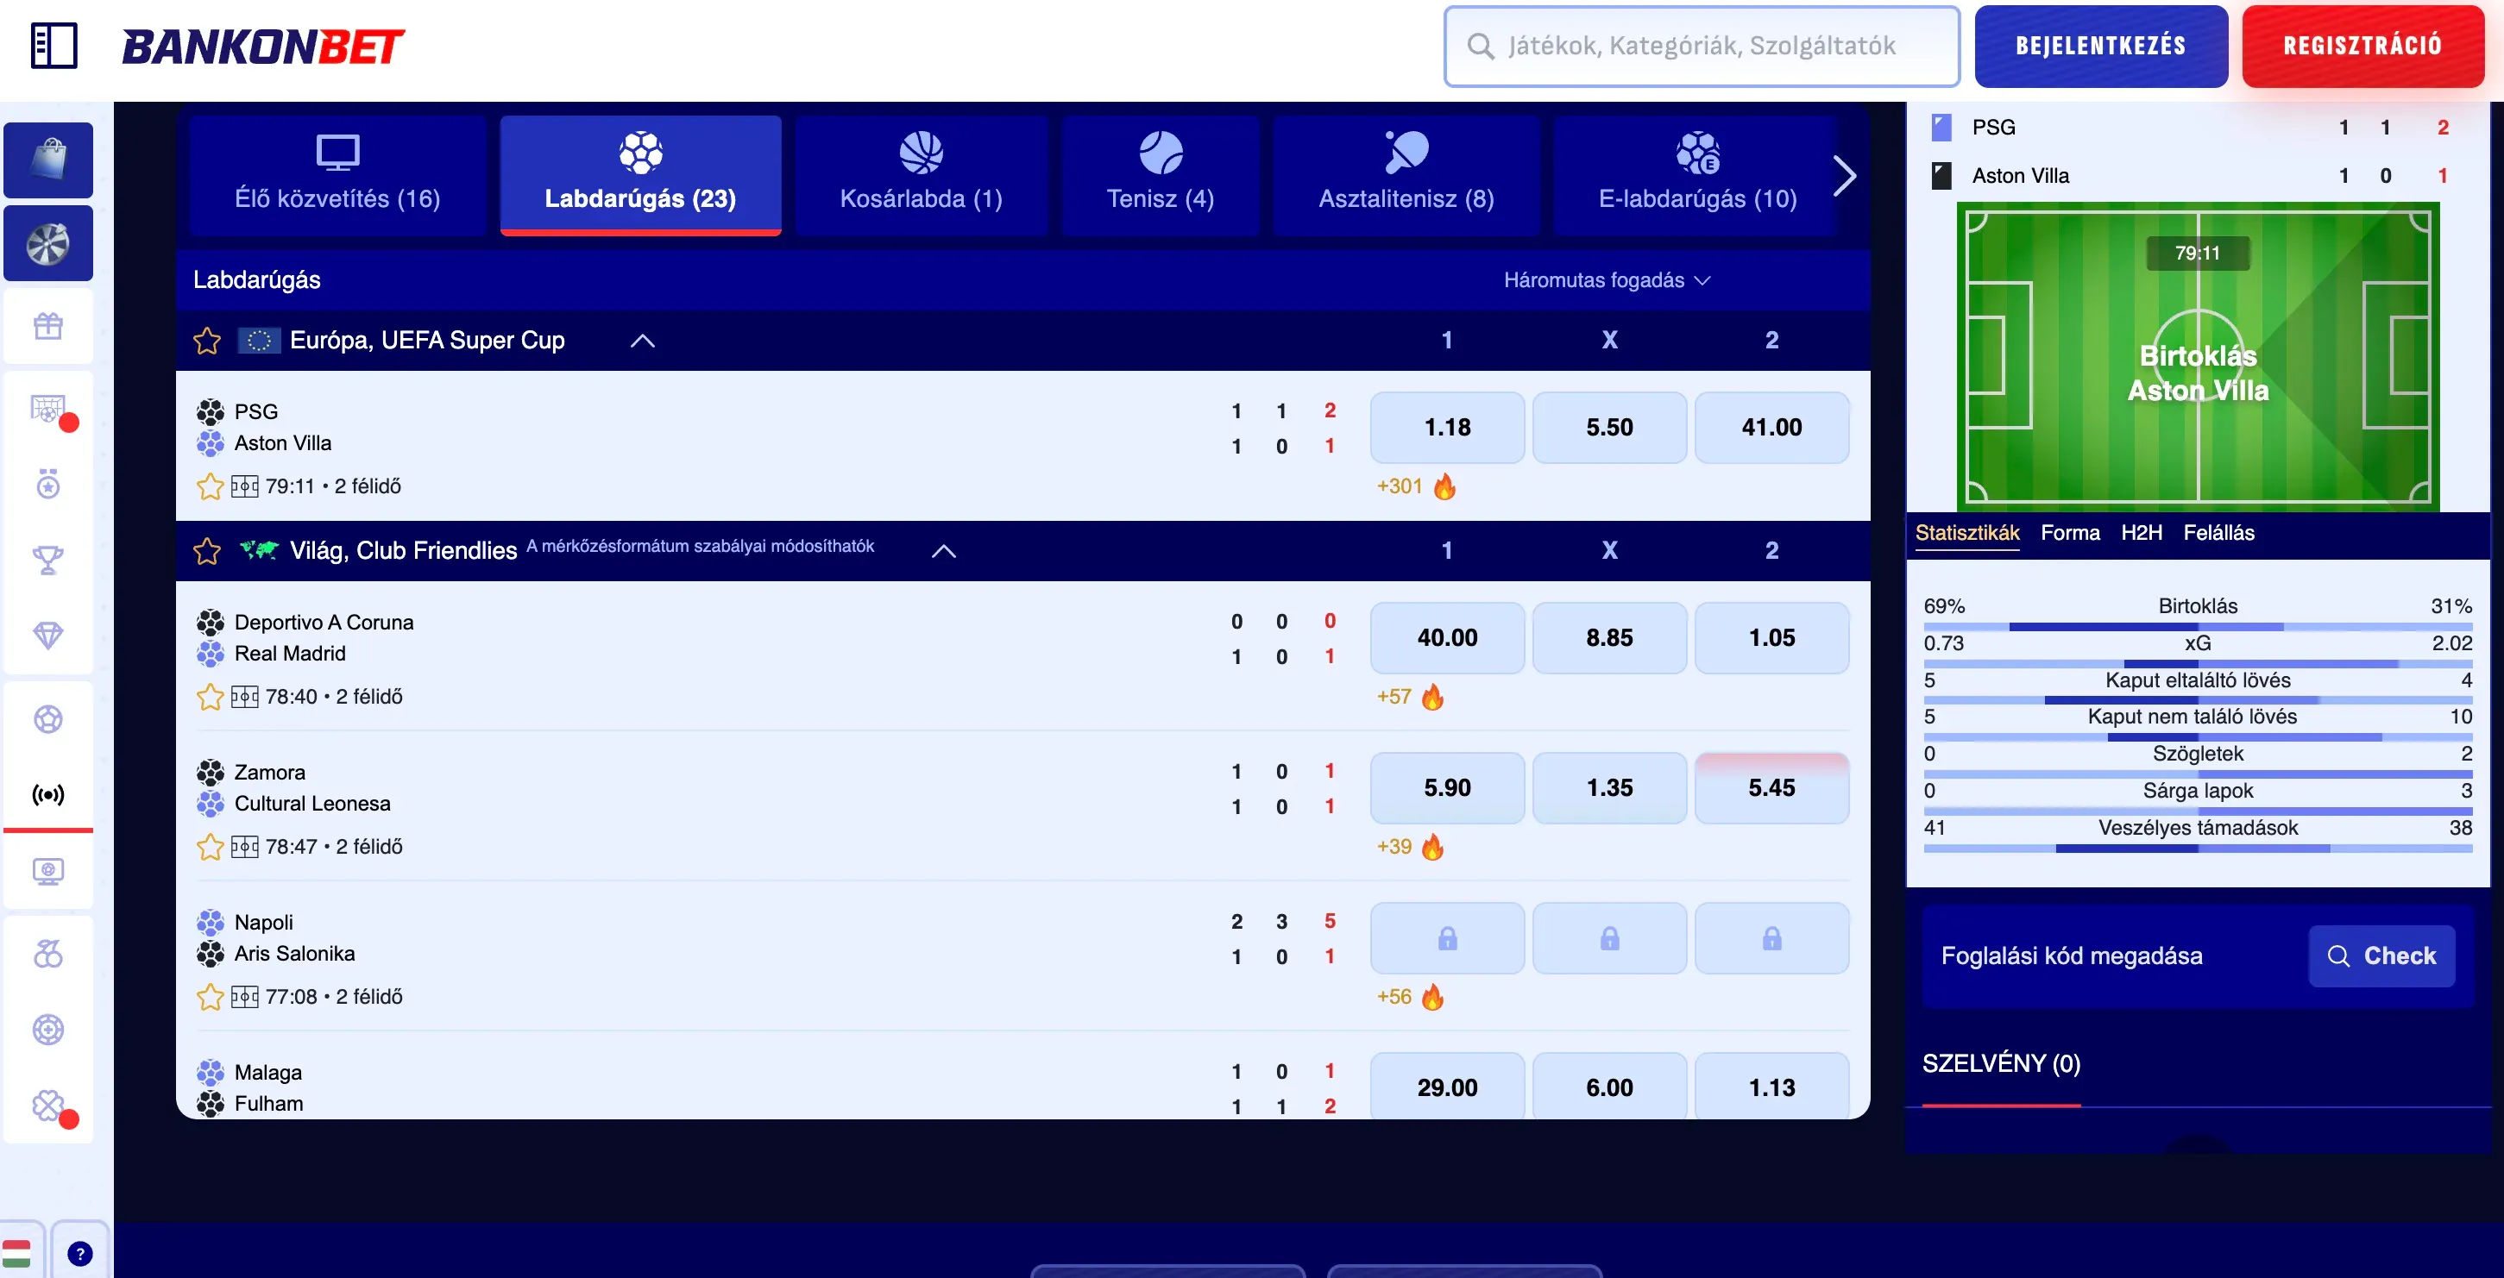2504x1278 pixels.
Task: Open the monitor e-sports sidebar icon
Action: 47,871
